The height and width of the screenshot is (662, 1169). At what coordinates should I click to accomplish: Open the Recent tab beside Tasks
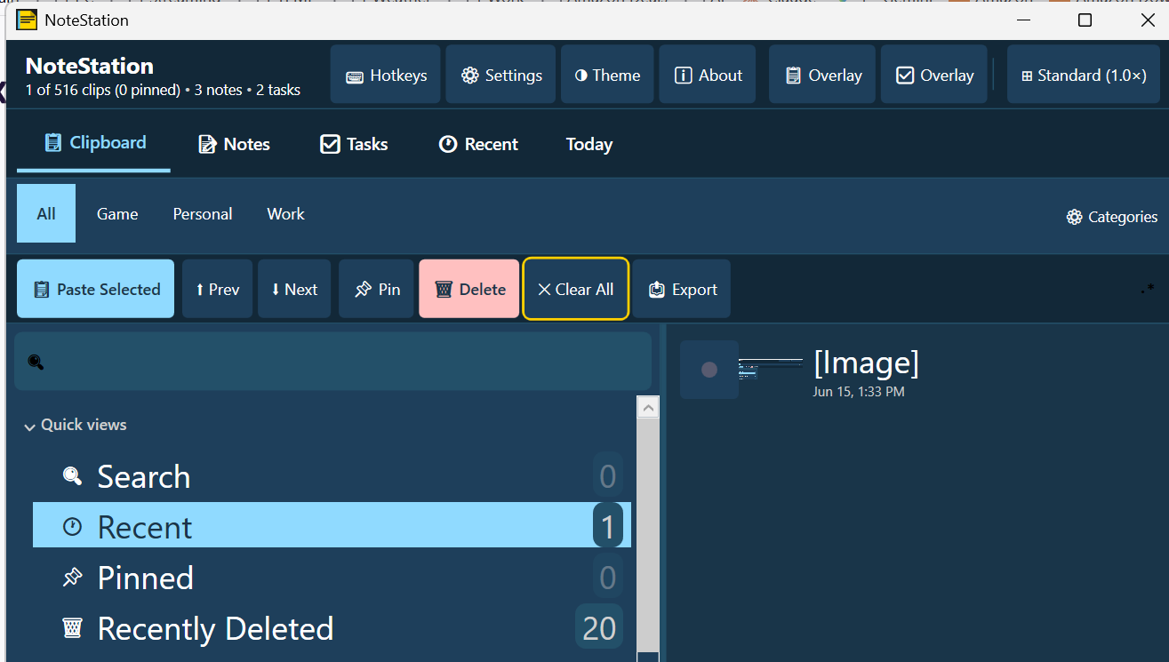pyautogui.click(x=478, y=144)
